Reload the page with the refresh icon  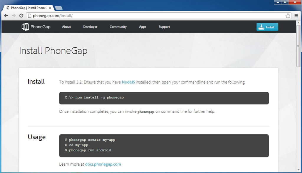21,16
